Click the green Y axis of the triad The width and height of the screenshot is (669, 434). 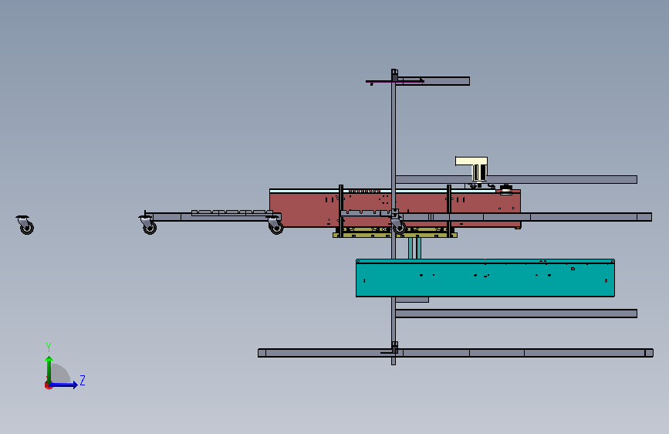pyautogui.click(x=49, y=371)
